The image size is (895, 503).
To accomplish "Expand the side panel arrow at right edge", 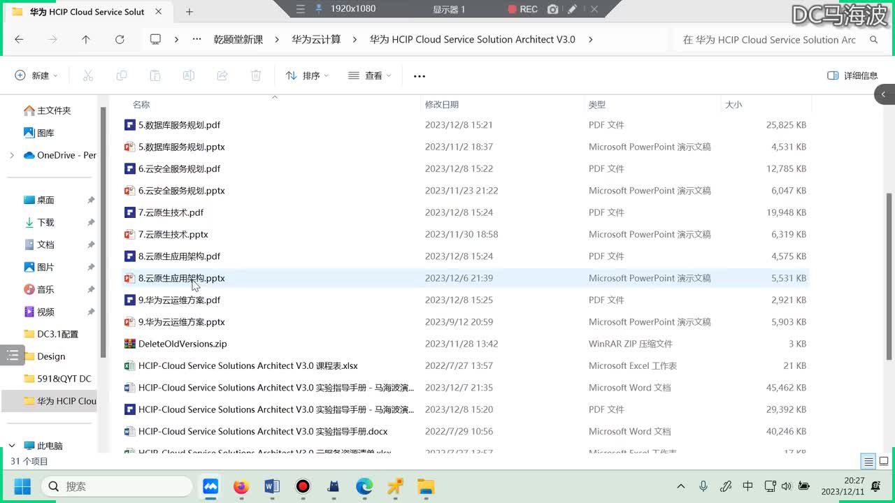I will [884, 94].
